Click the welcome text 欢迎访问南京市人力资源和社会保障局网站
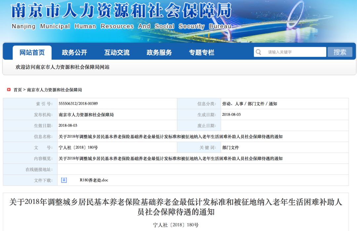 (x=62, y=67)
